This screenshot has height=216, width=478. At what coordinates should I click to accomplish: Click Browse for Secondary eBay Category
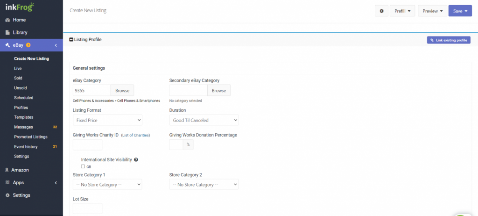[219, 90]
